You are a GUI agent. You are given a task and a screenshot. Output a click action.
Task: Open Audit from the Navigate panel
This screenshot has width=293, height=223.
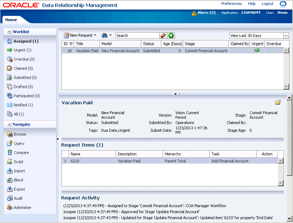[x=18, y=198]
